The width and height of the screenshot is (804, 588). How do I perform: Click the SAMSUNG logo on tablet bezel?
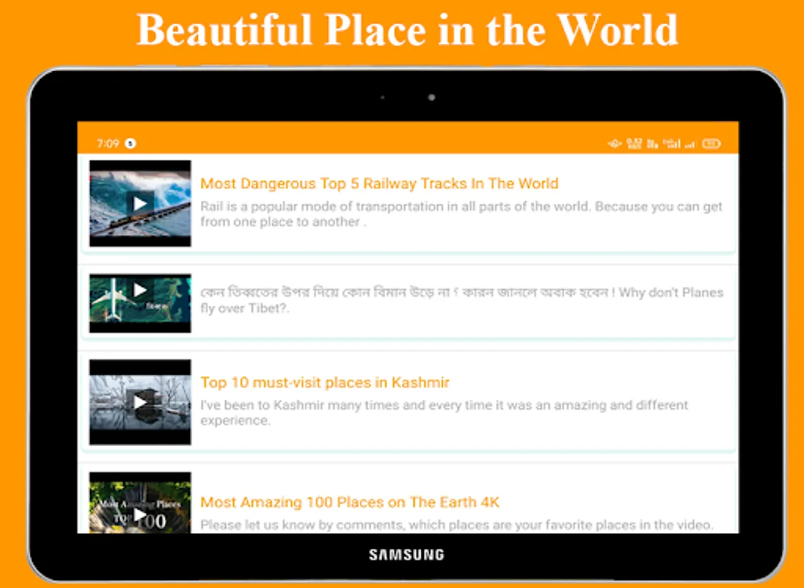coord(406,555)
